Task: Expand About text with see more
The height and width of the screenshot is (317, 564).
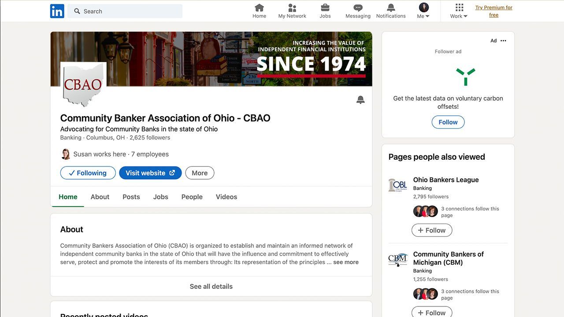Action: [x=346, y=262]
